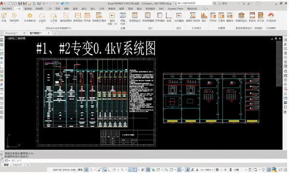289x173 pixels.
Task: Click the cabinet layout drawing in the canvas
Action: [x=211, y=98]
